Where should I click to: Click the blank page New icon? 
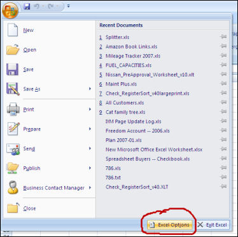point(13,30)
